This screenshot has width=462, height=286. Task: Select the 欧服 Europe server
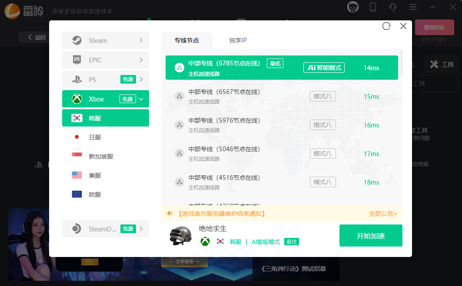(106, 195)
